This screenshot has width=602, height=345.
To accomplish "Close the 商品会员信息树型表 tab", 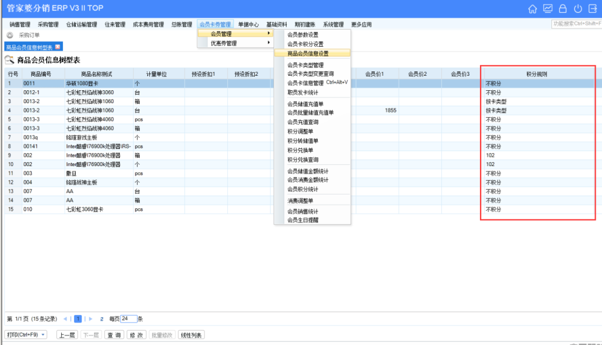I will point(57,46).
